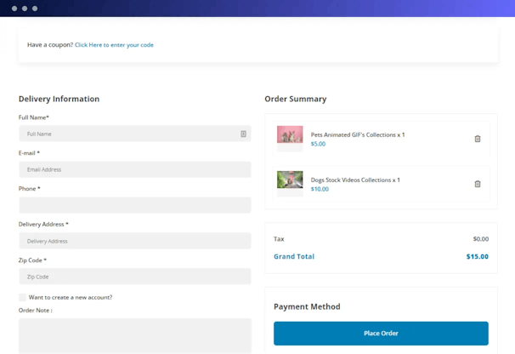Image resolution: width=515 pixels, height=354 pixels.
Task: Click the first window control dot
Action: pos(14,9)
